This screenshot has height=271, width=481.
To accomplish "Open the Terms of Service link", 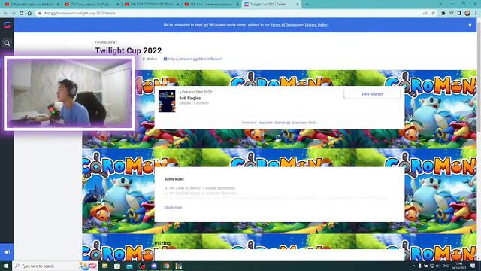I will (284, 25).
